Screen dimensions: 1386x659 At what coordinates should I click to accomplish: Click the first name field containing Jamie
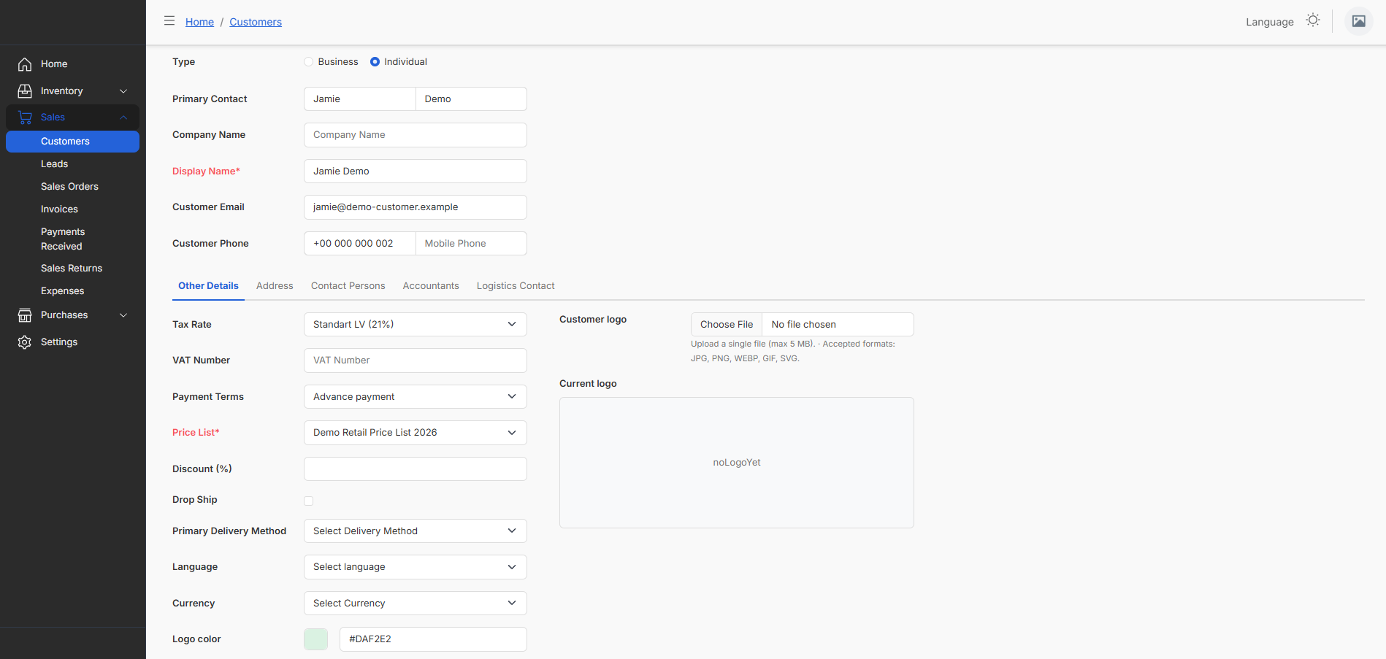[x=360, y=99]
